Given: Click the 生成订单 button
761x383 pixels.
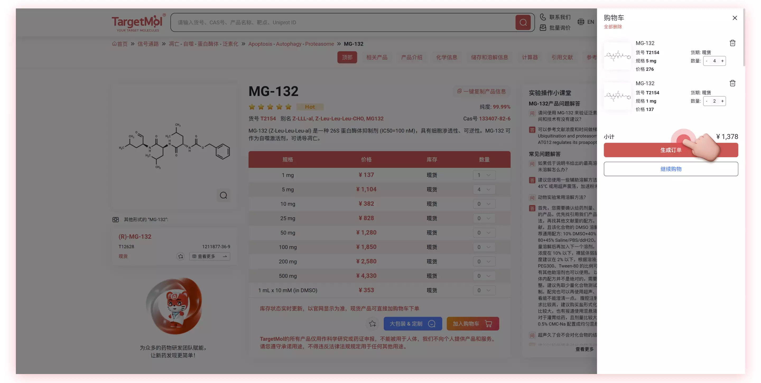Looking at the screenshot, I should (671, 150).
